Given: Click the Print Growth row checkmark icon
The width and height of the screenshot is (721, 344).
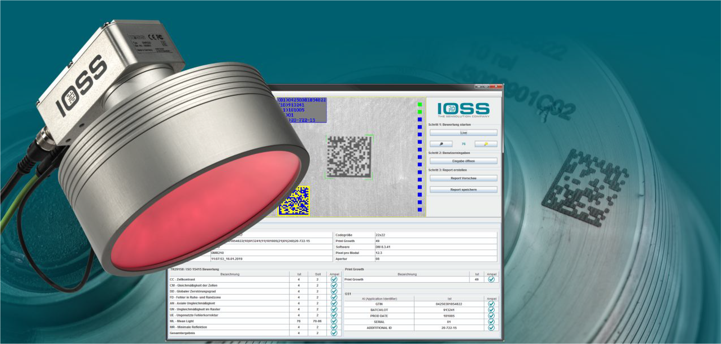Looking at the screenshot, I should tap(491, 279).
